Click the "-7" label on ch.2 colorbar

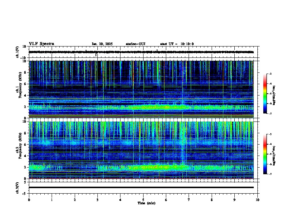tap(270, 174)
